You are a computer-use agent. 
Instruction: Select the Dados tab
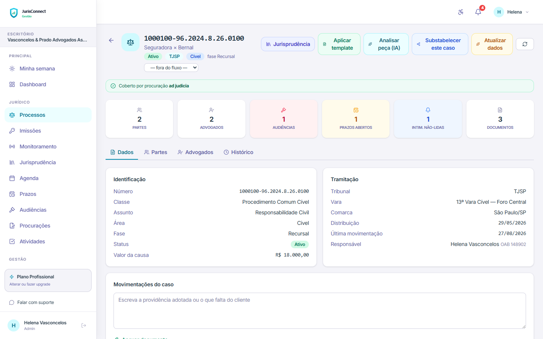pos(122,152)
